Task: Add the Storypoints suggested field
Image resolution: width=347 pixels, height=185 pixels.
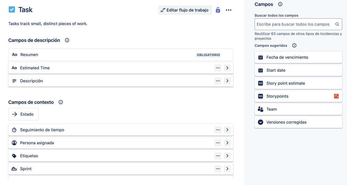Action: click(298, 96)
